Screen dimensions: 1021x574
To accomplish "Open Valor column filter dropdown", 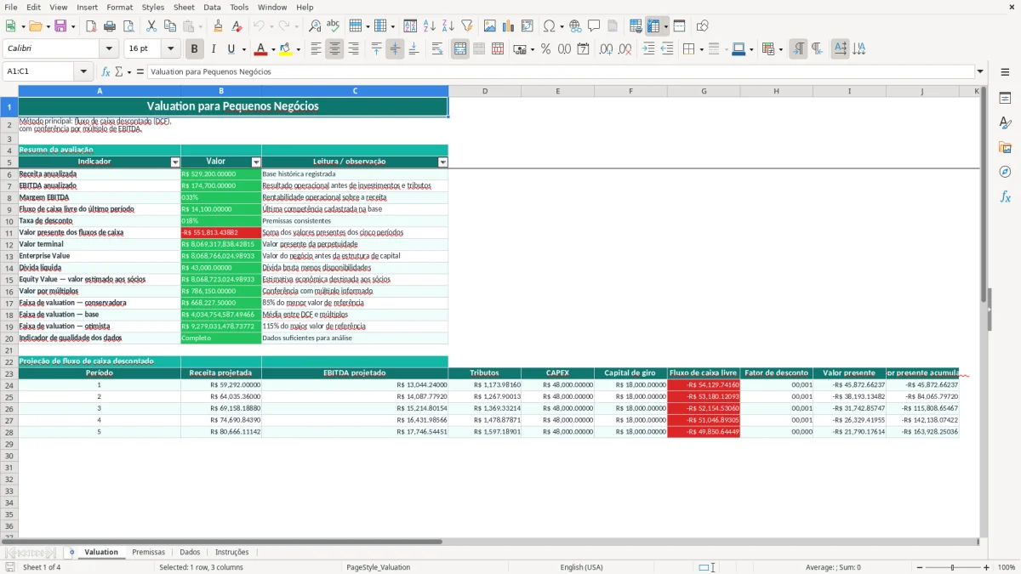I will [x=256, y=162].
